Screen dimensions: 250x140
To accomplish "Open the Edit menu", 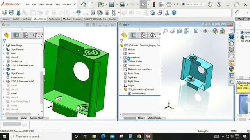I will click(x=34, y=5).
